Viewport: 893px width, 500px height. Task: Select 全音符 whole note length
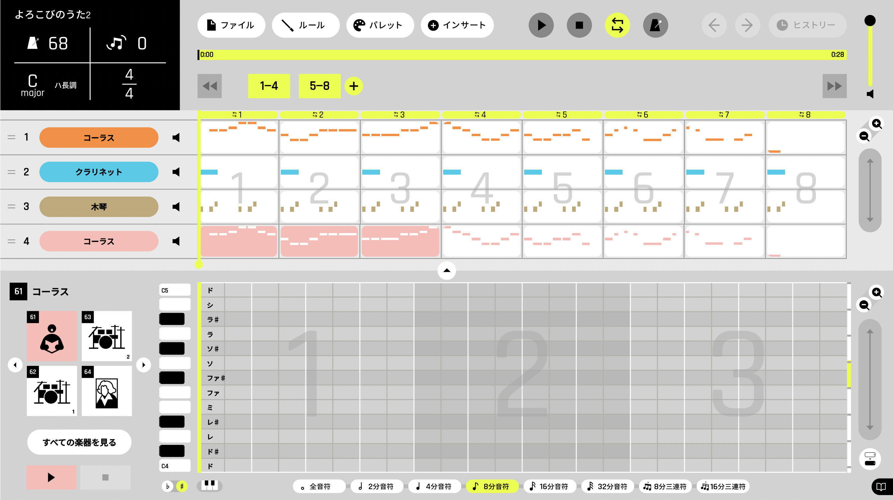point(319,486)
